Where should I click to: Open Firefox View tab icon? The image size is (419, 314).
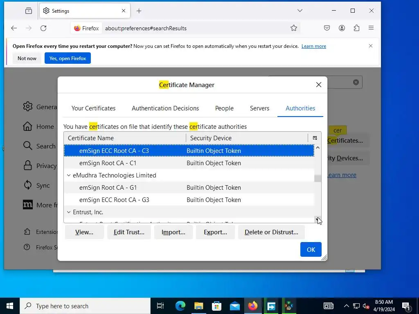29,11
